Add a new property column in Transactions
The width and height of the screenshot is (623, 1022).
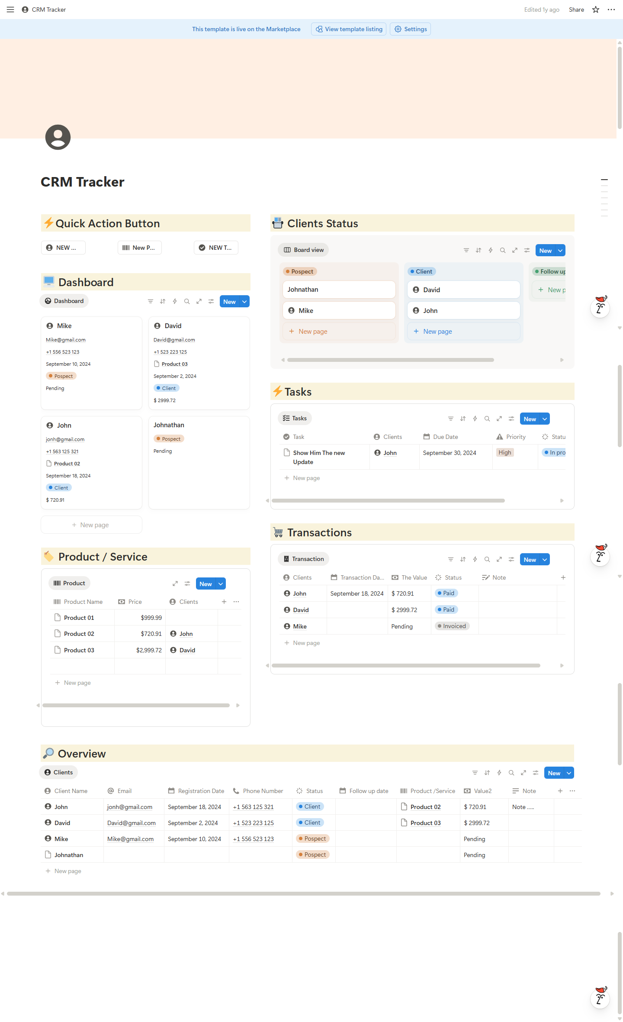563,577
